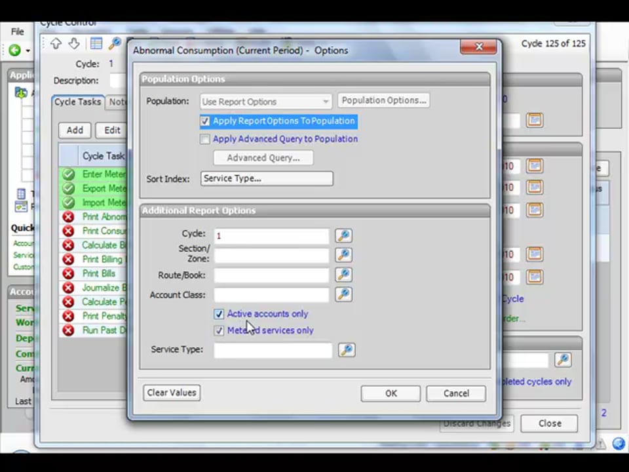Viewport: 629px width, 472px height.
Task: Click the Route/Book input field
Action: tap(271, 275)
